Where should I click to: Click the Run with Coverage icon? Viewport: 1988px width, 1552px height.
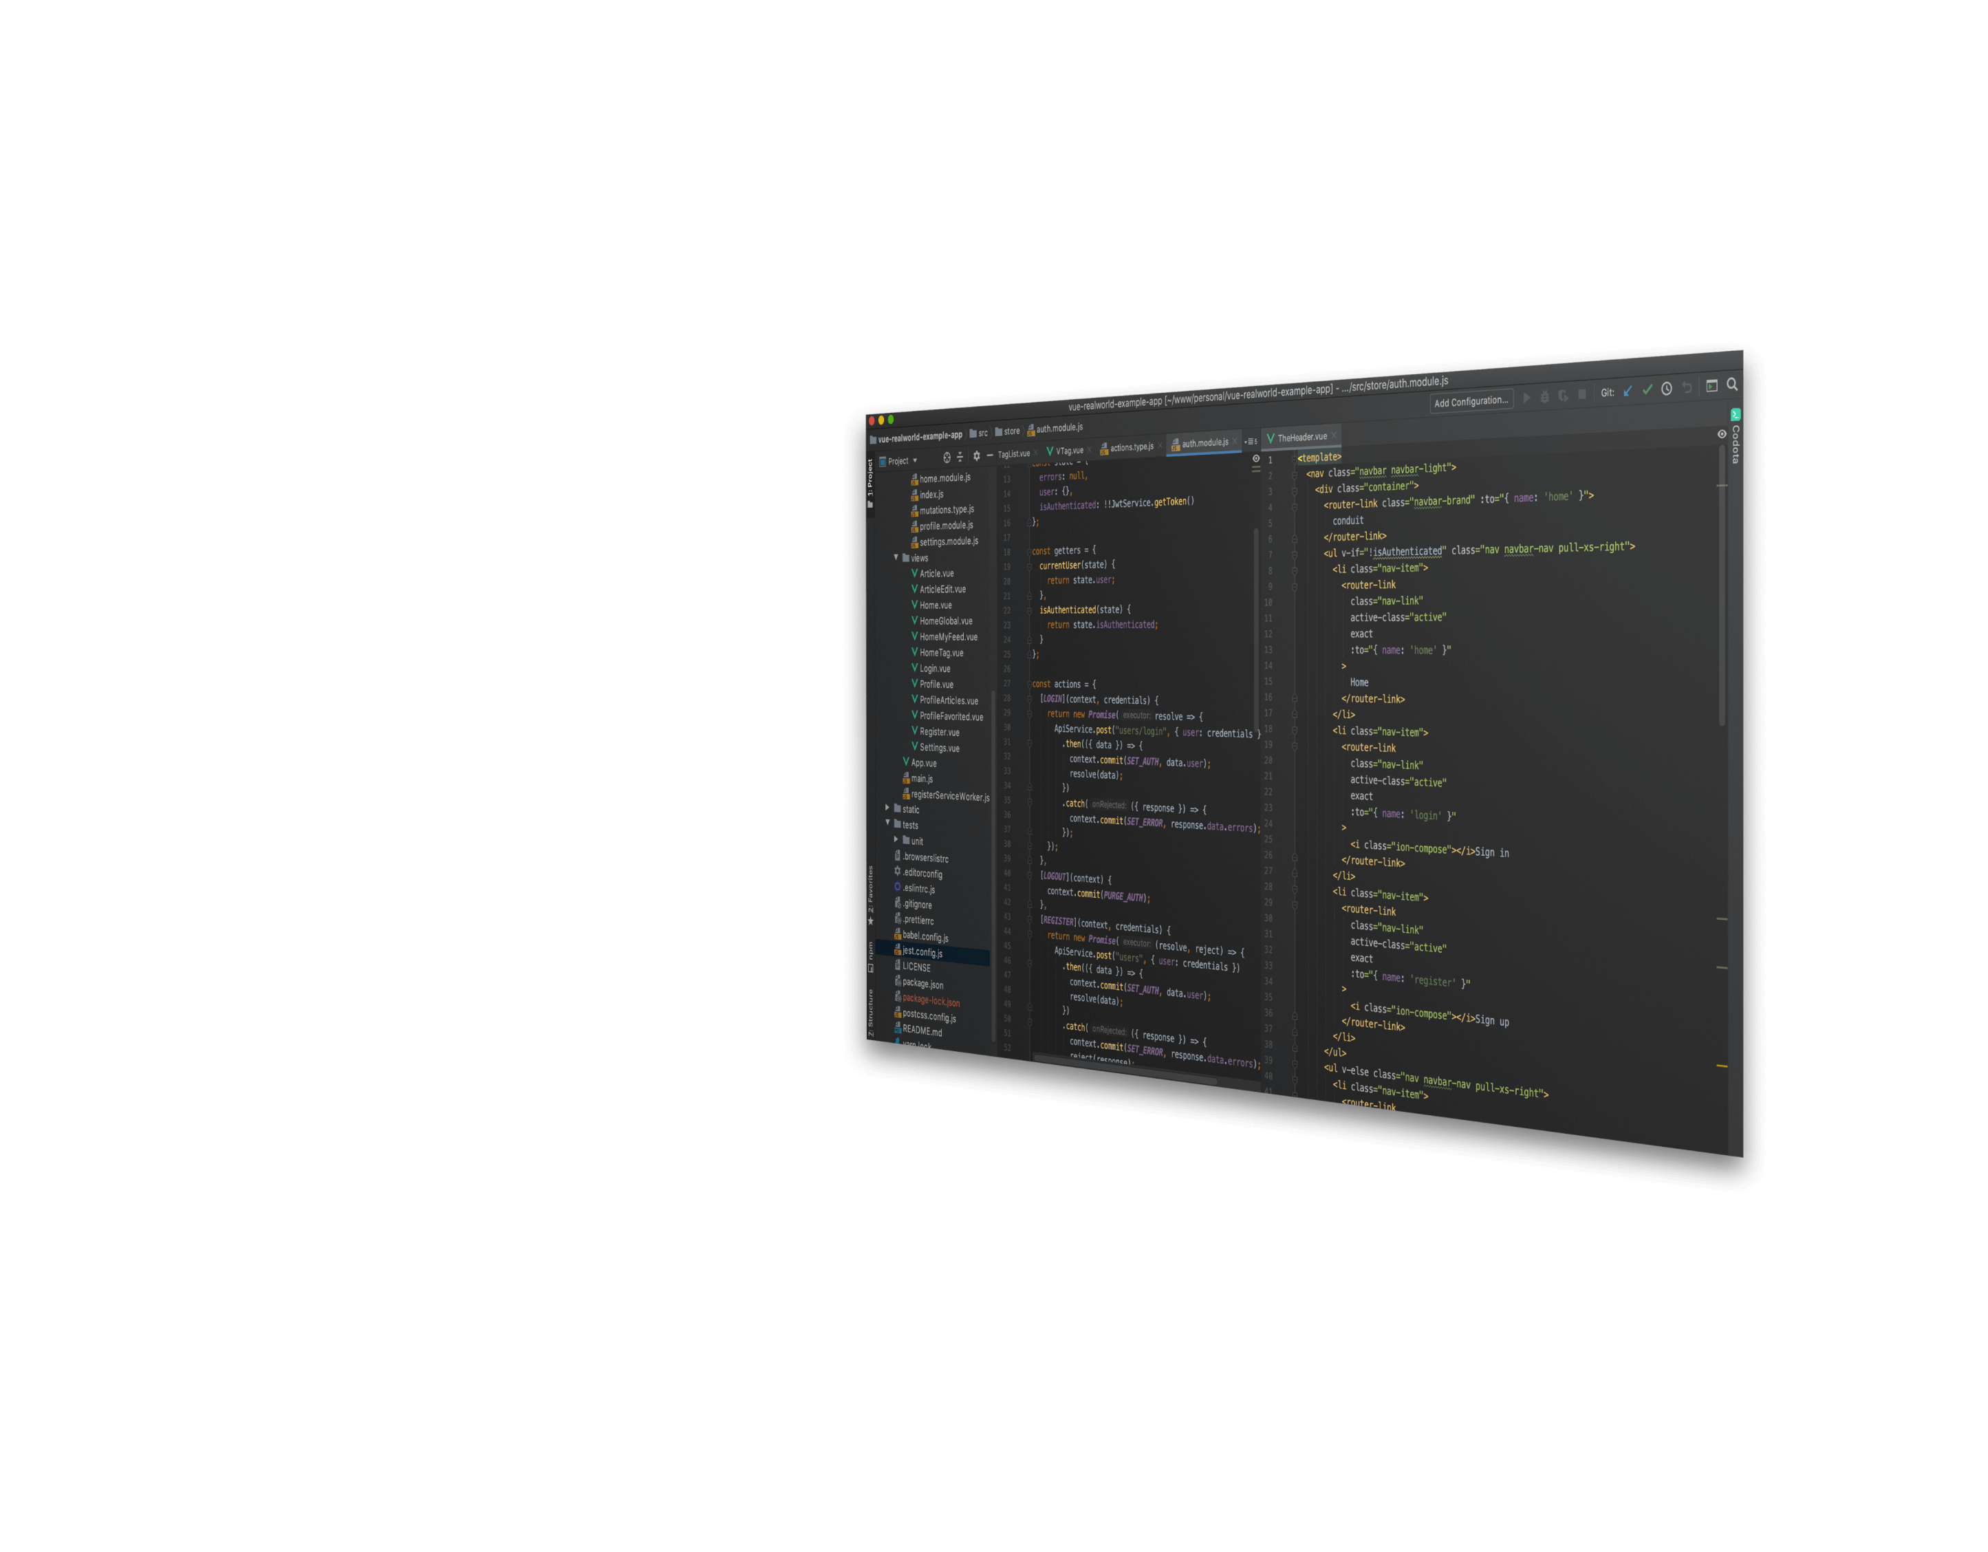[1563, 396]
